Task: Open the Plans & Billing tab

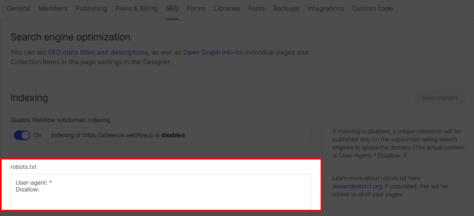Action: (x=136, y=8)
